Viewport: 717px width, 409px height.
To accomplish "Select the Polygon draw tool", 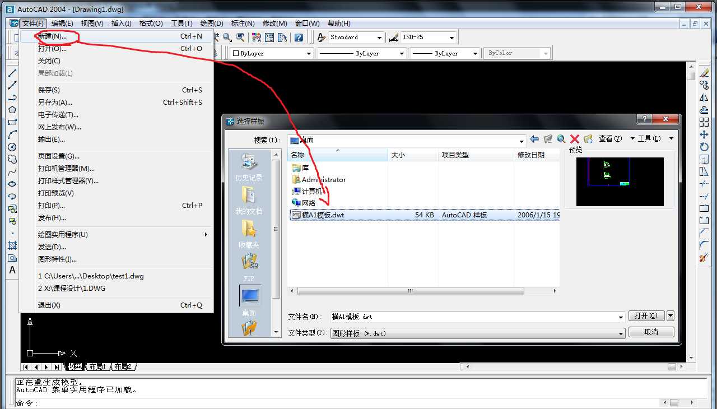I will coord(12,110).
